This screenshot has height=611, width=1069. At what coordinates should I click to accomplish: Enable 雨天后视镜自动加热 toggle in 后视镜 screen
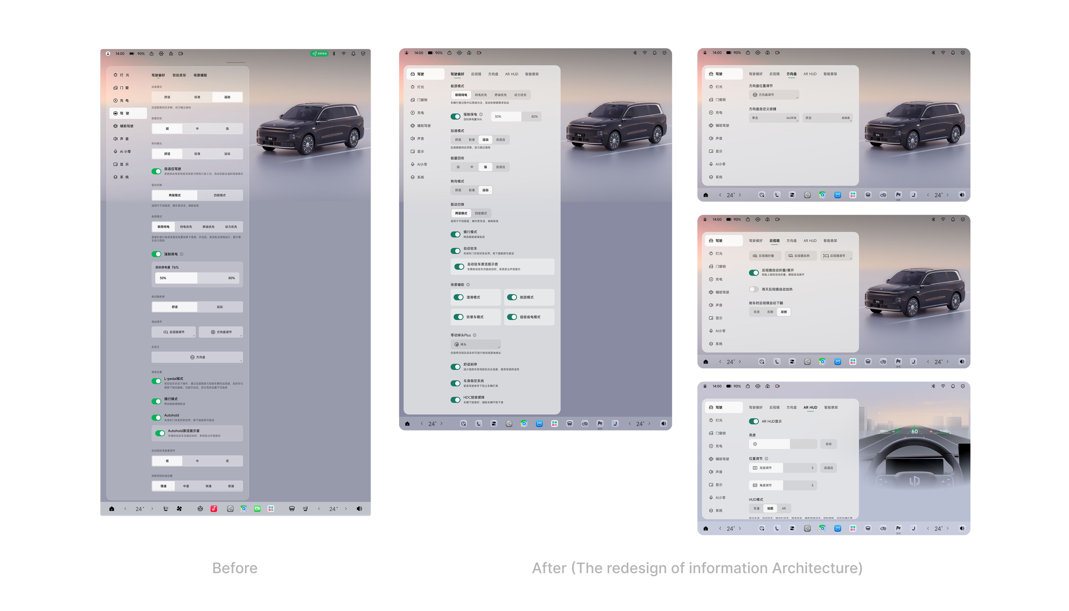pyautogui.click(x=754, y=289)
